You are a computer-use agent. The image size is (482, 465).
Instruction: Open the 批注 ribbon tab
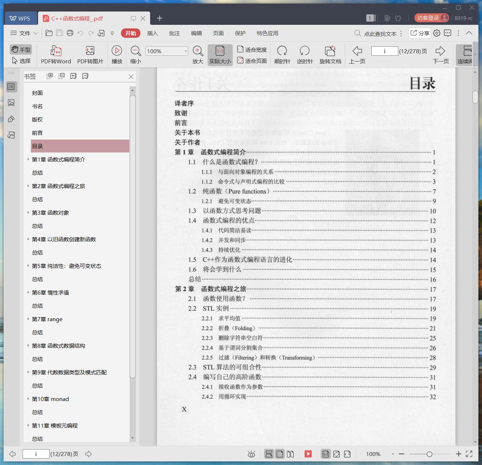(174, 33)
